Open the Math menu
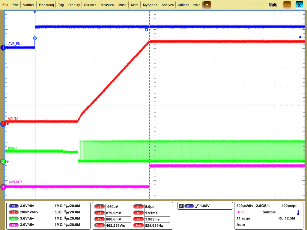Screen dimensions: 307x230 (x=134, y=5)
